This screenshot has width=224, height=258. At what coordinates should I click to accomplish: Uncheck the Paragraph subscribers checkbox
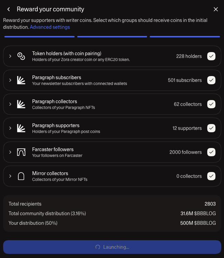211,80
